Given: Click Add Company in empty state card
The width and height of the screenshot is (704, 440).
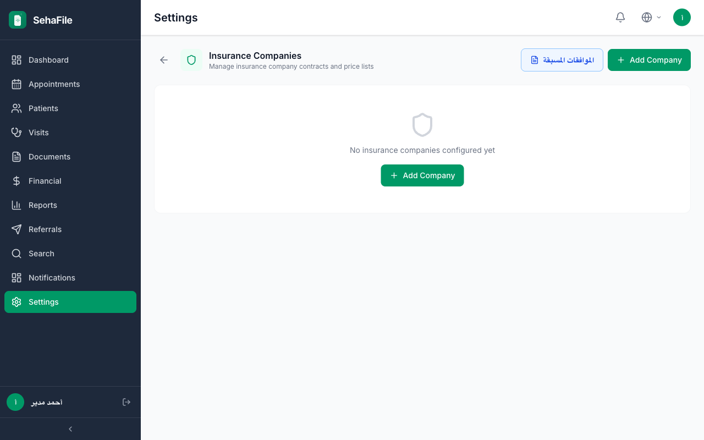Looking at the screenshot, I should tap(422, 175).
